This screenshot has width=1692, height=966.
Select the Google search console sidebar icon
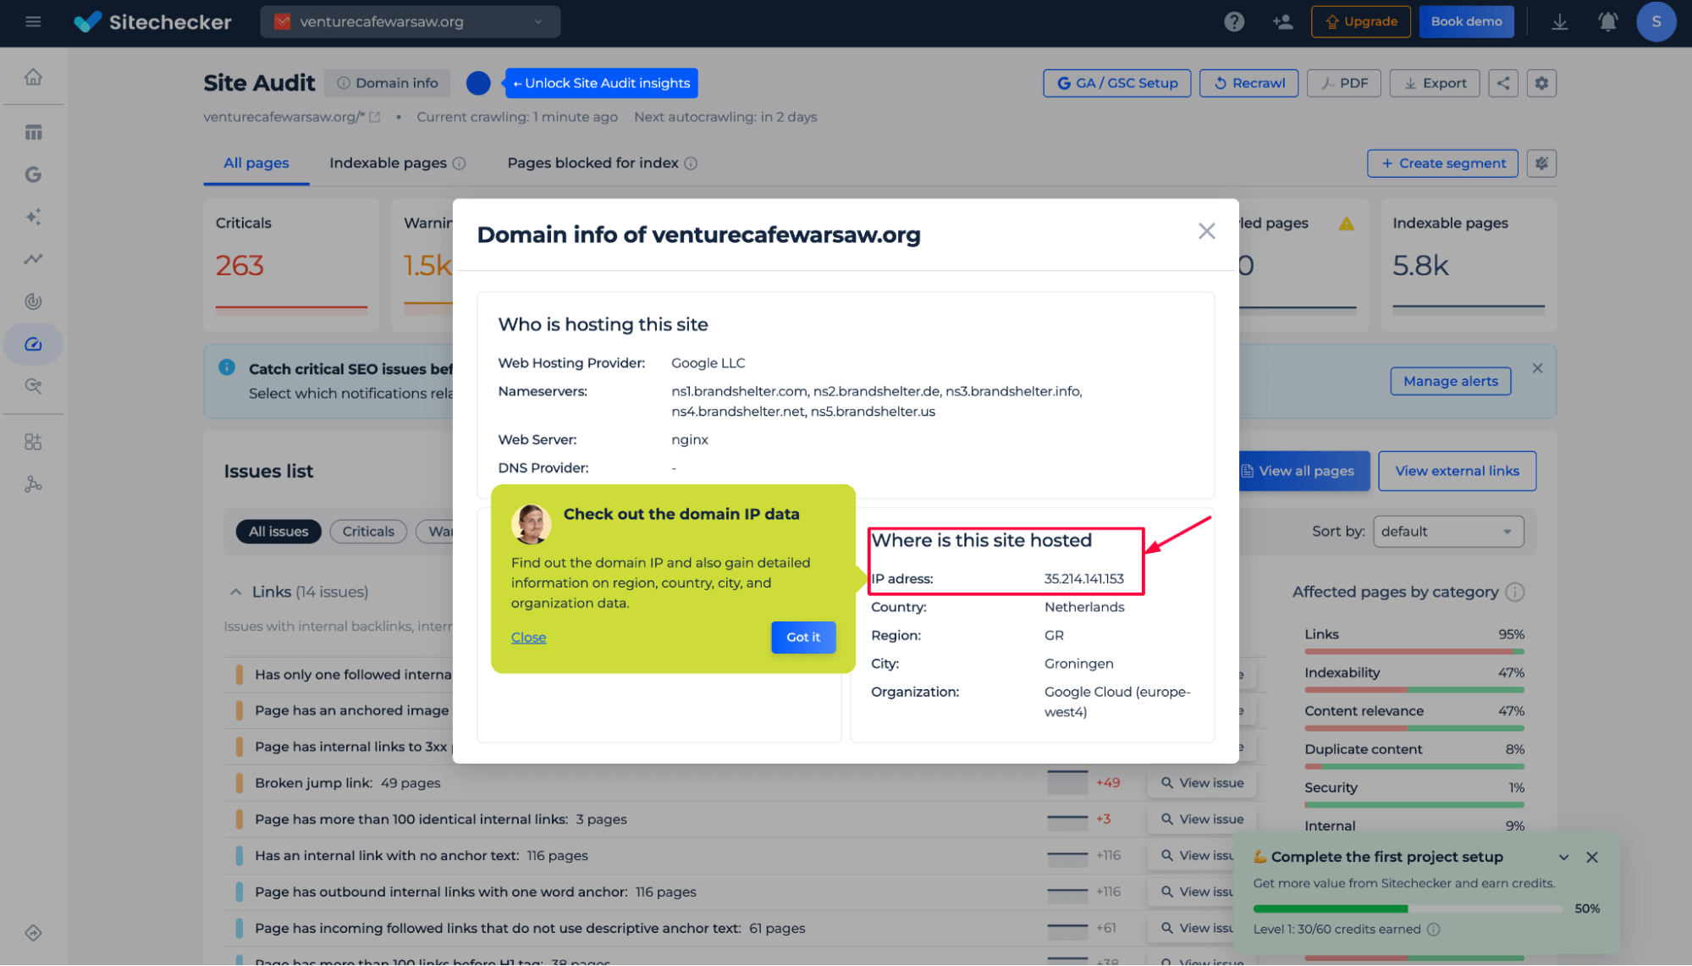click(33, 174)
